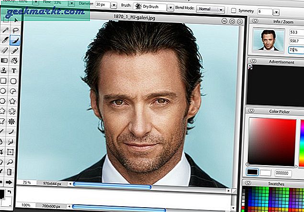Open the Dry Brush preset dropdown
Screen dimensions: 304x212
[170, 8]
